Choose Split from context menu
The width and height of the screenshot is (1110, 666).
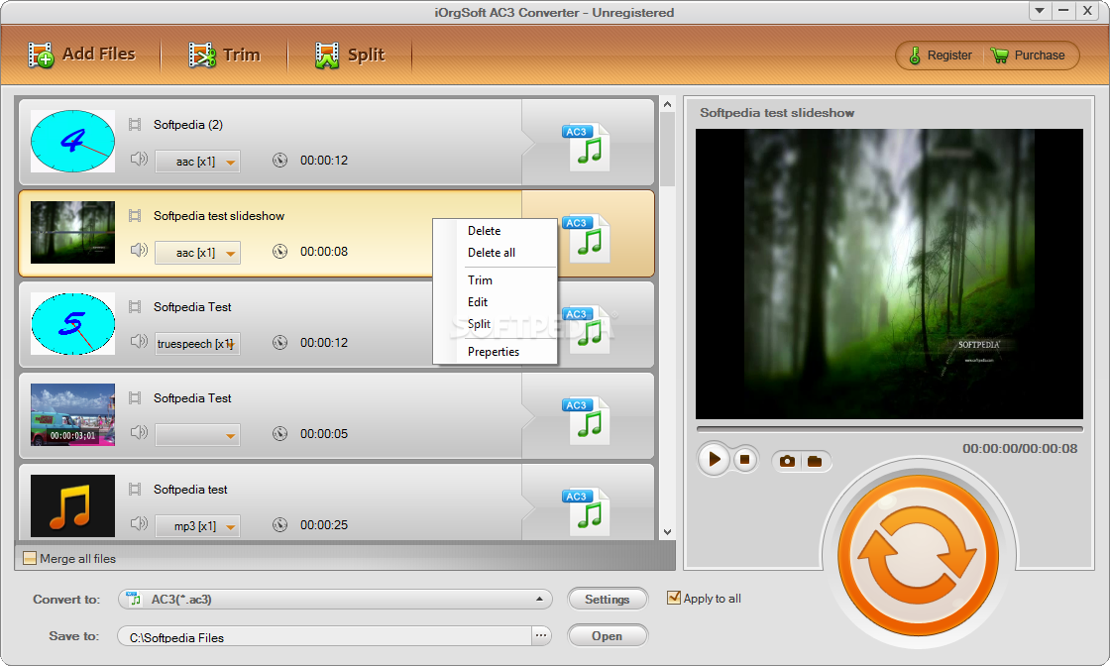[480, 324]
